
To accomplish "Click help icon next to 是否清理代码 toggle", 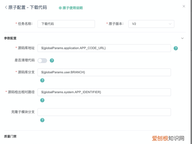I will tap(52, 60).
